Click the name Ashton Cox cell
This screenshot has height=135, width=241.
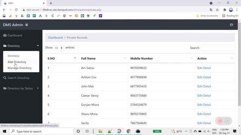89,77
